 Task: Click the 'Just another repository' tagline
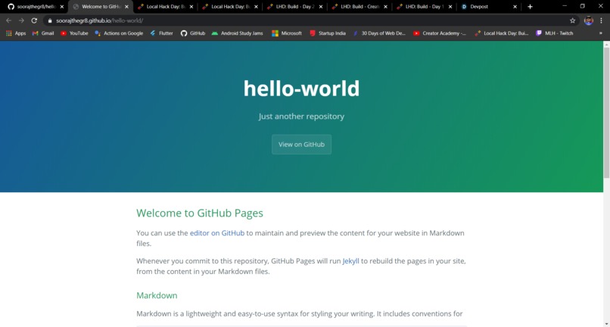pyautogui.click(x=301, y=117)
